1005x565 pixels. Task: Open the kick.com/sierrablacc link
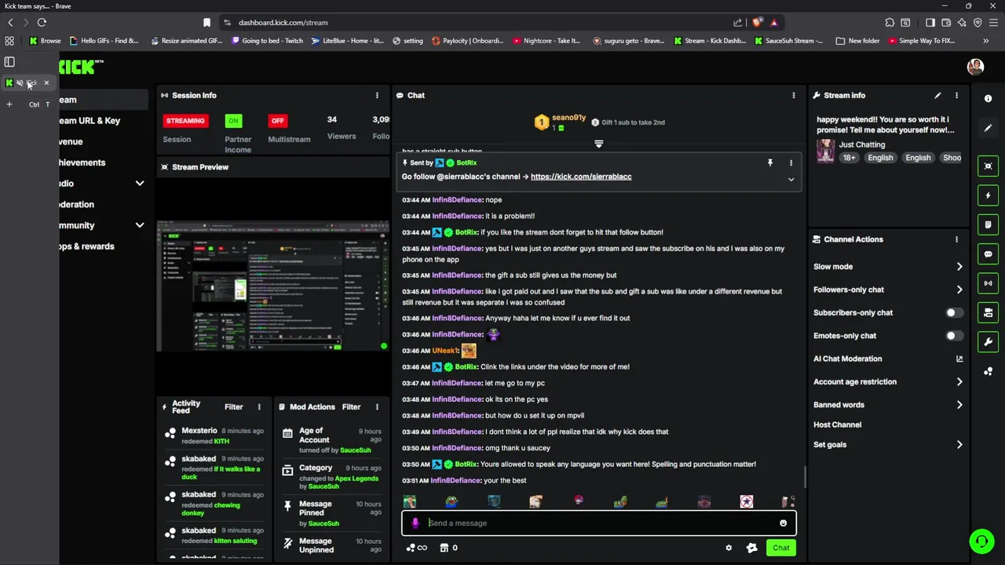click(x=581, y=177)
